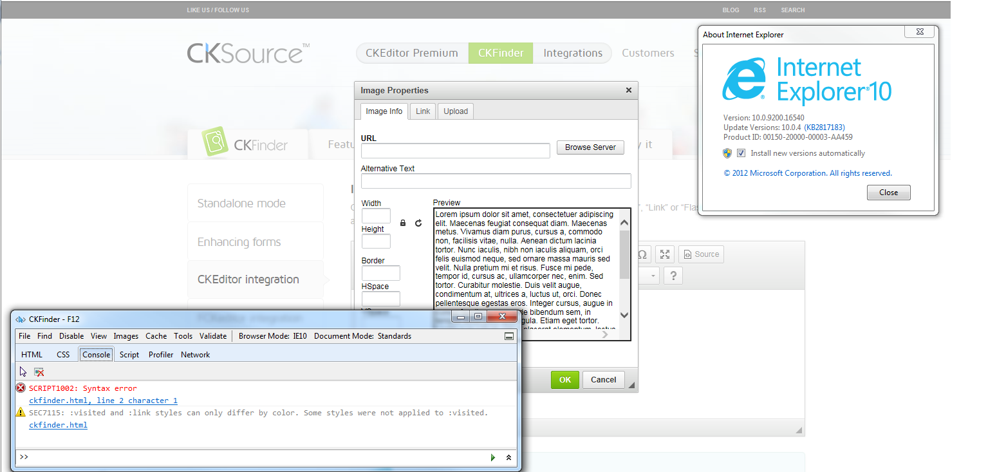This screenshot has width=1006, height=472.
Task: Toggle Install new versions automatically checkbox
Action: pyautogui.click(x=741, y=153)
